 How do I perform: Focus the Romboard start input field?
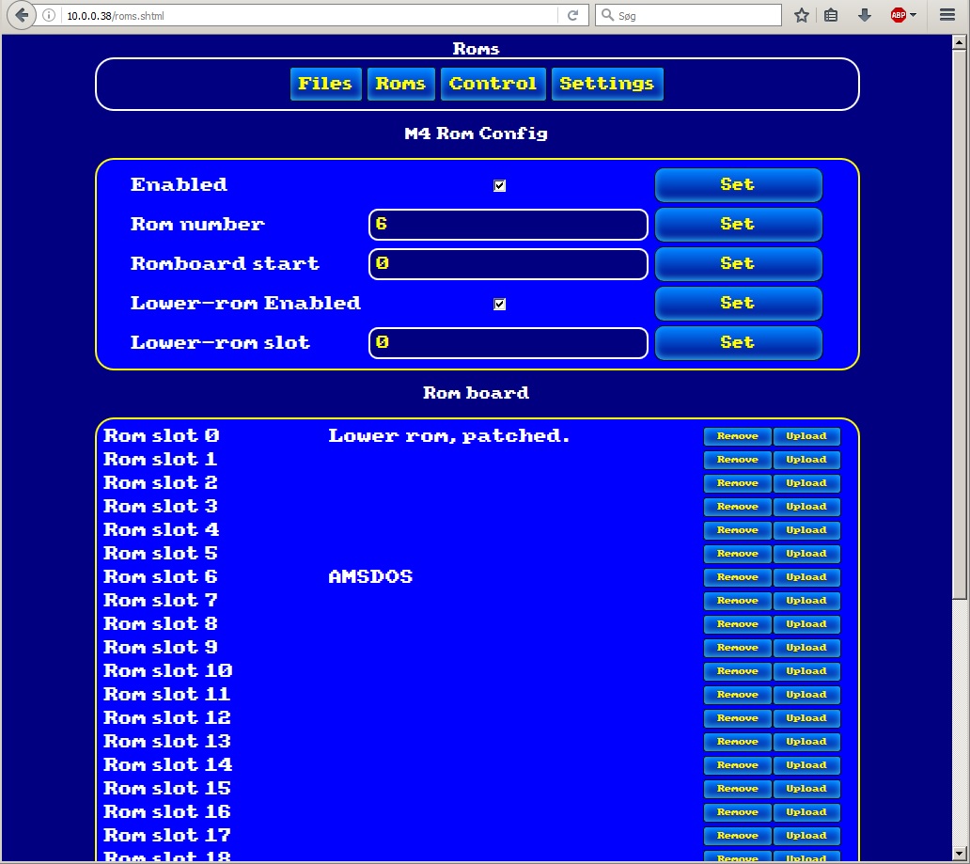[508, 263]
